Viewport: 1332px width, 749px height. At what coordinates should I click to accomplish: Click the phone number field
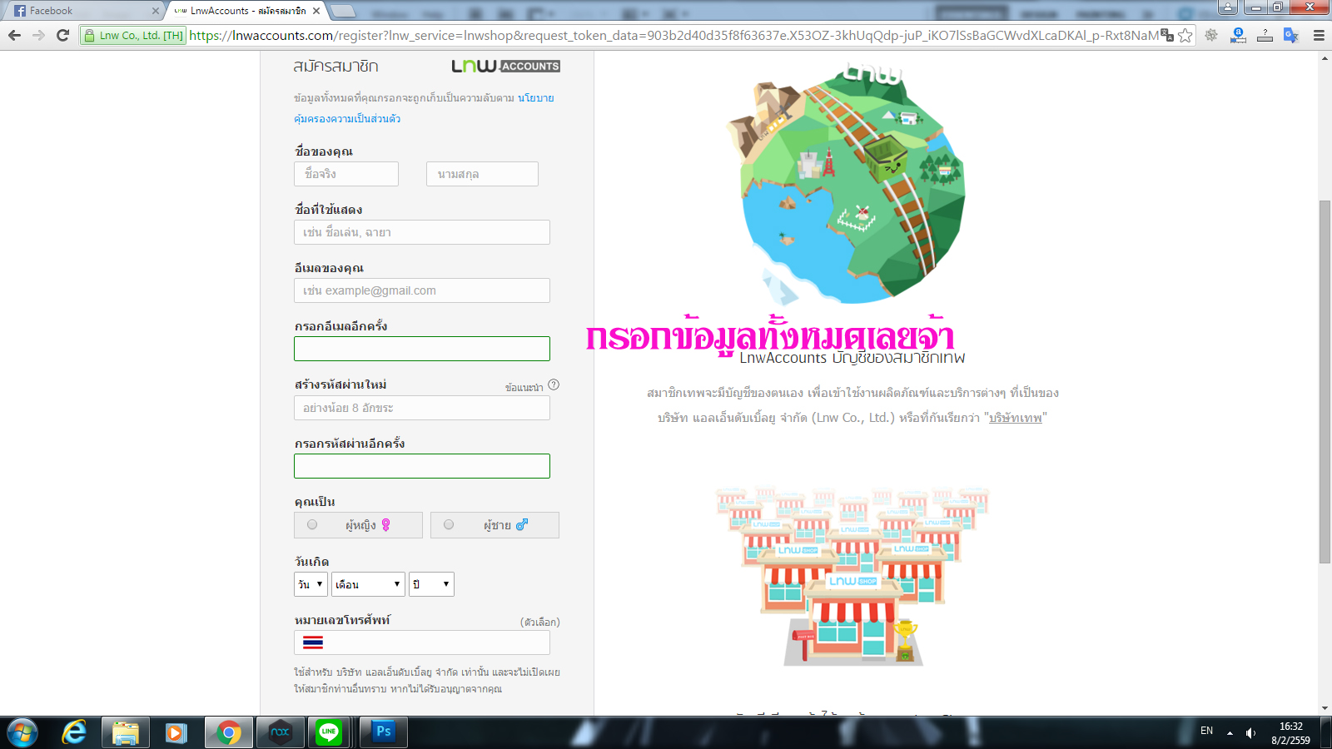point(422,642)
